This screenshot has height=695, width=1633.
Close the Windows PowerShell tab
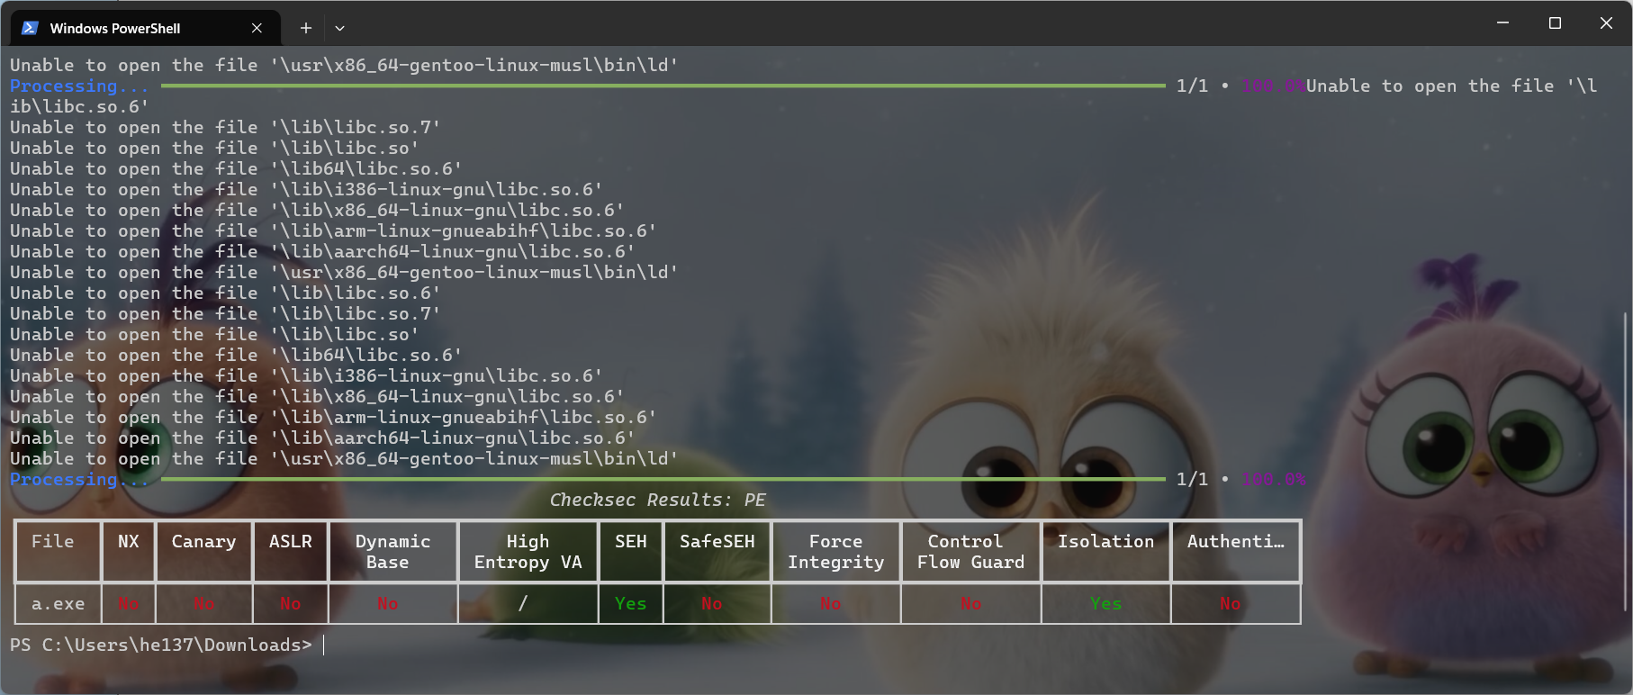257,28
